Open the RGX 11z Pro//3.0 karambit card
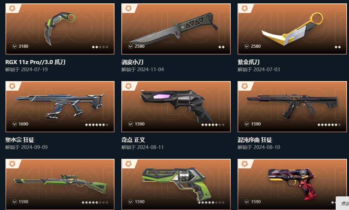 coord(60,29)
